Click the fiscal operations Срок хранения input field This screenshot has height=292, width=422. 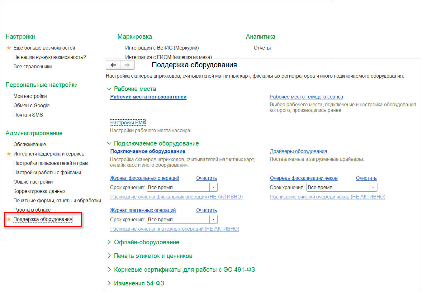(178, 187)
